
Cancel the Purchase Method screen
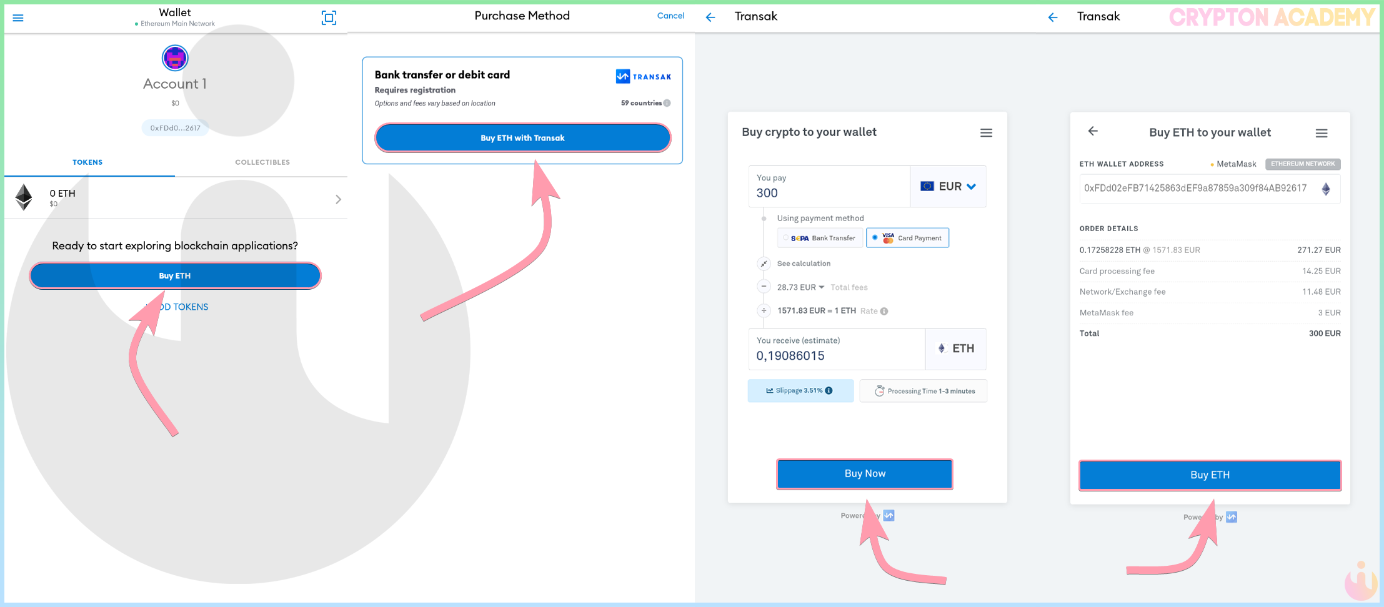[x=670, y=16]
